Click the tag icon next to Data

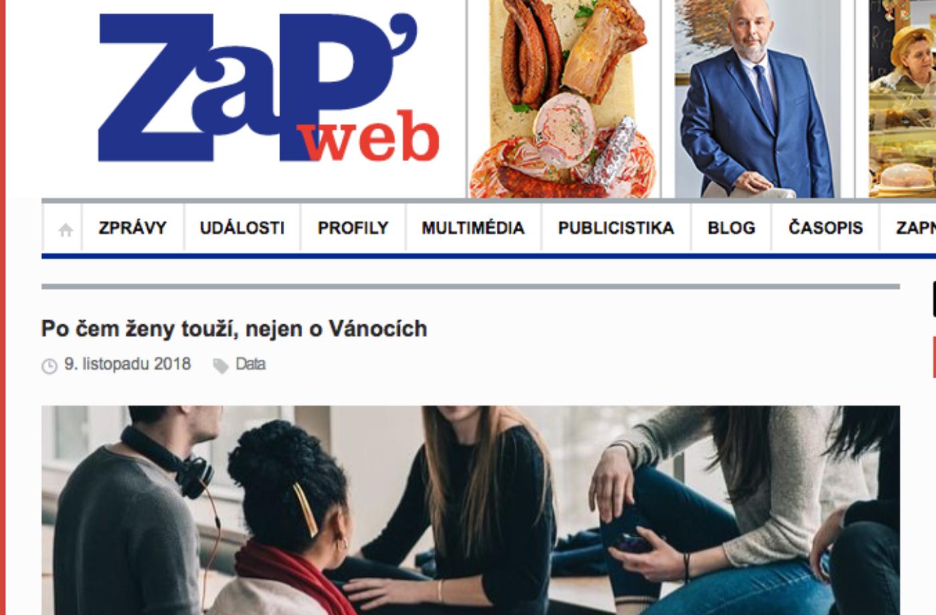click(221, 366)
